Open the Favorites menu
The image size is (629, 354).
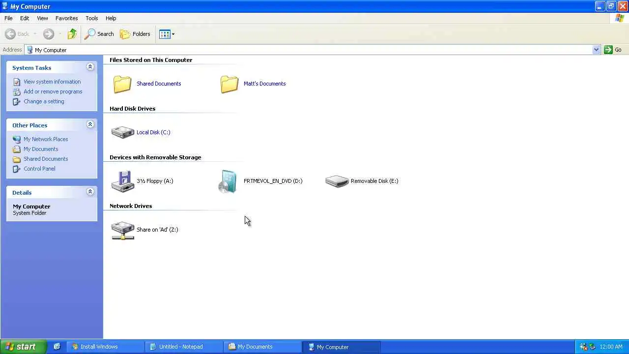[66, 18]
